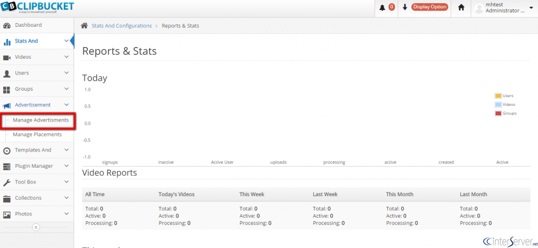
Task: Click the Dashboard gauge icon
Action: 6,25
